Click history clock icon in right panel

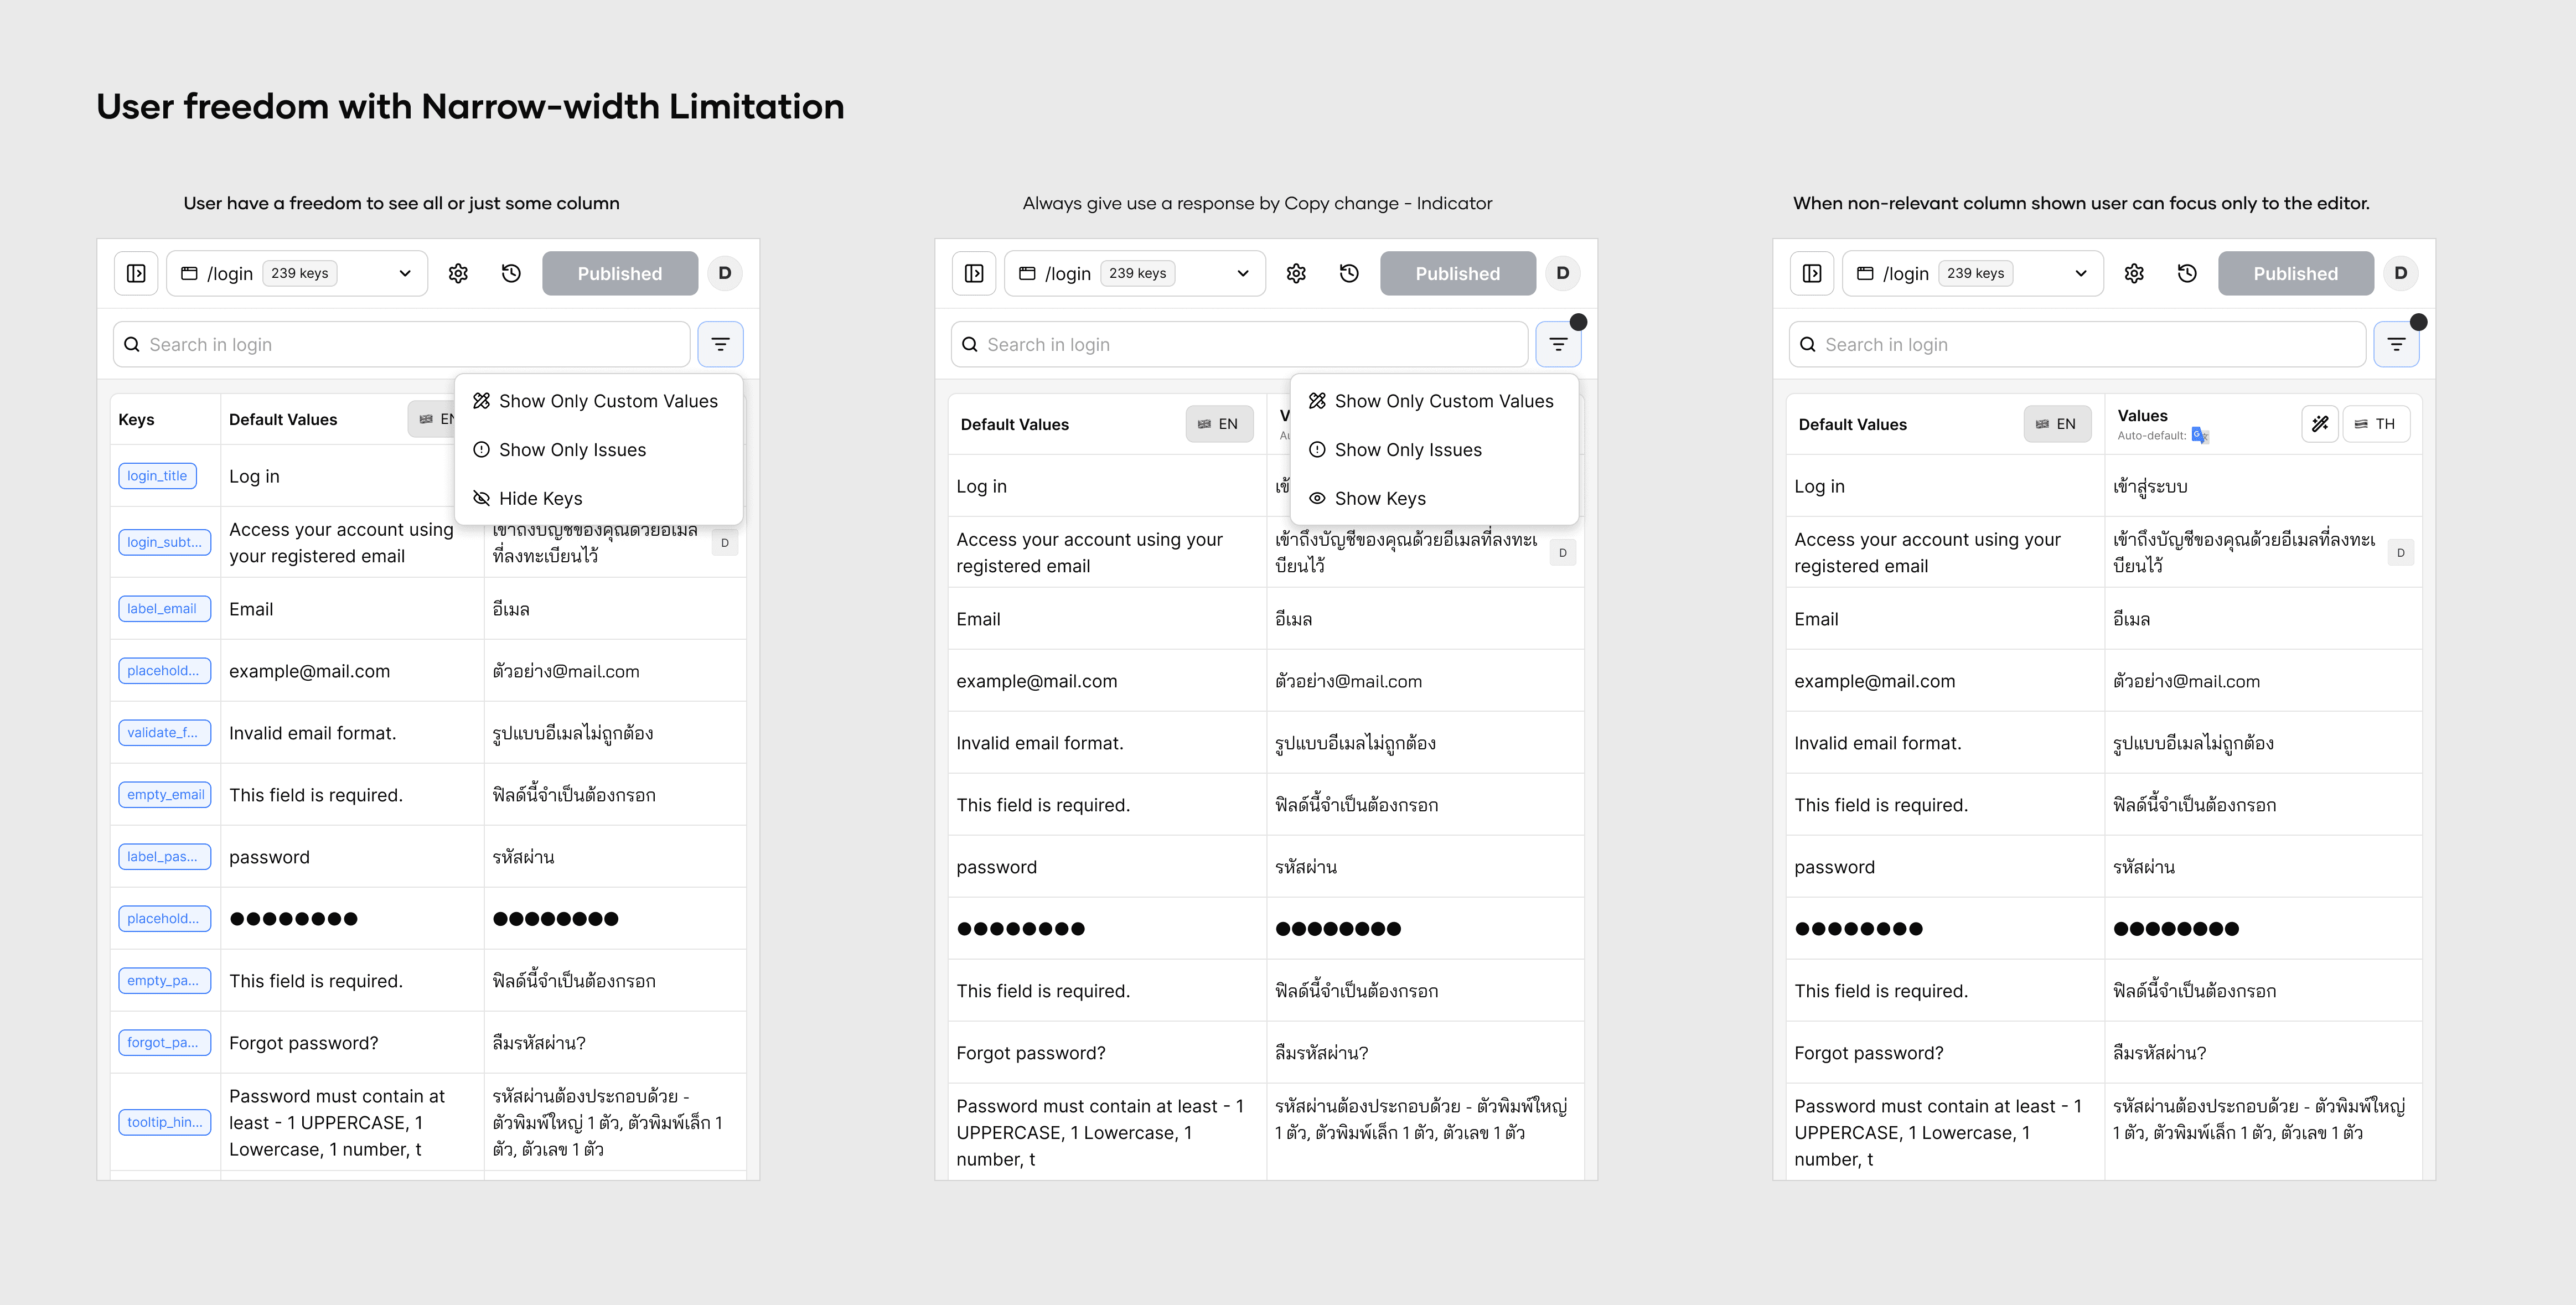(2187, 273)
